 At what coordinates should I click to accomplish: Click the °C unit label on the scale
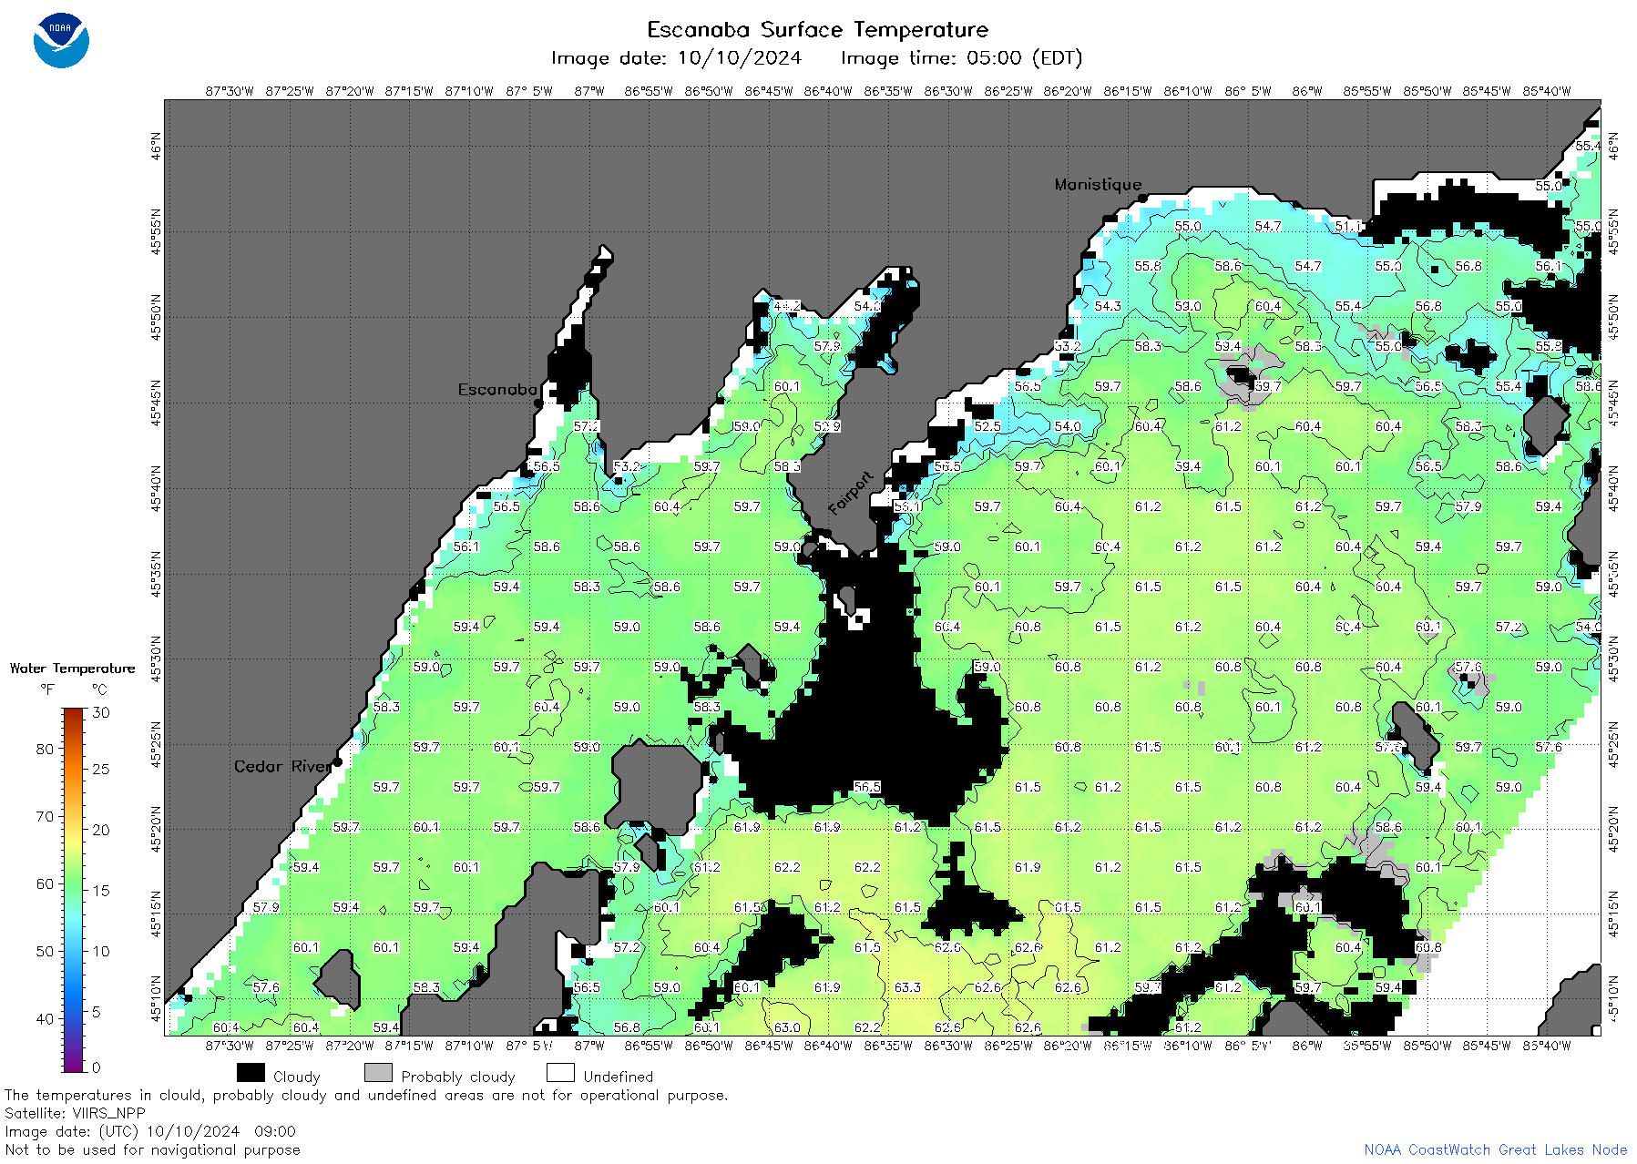pos(99,689)
